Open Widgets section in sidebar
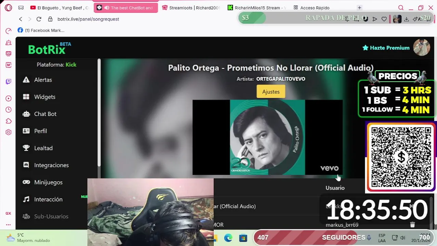Viewport: 437px width, 246px height. 45,97
